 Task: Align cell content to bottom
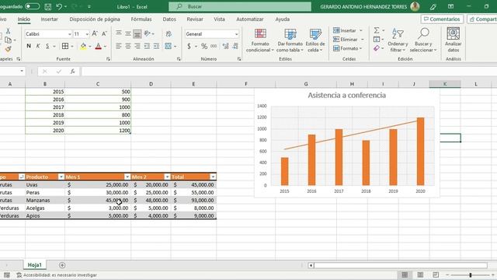pyautogui.click(x=137, y=33)
